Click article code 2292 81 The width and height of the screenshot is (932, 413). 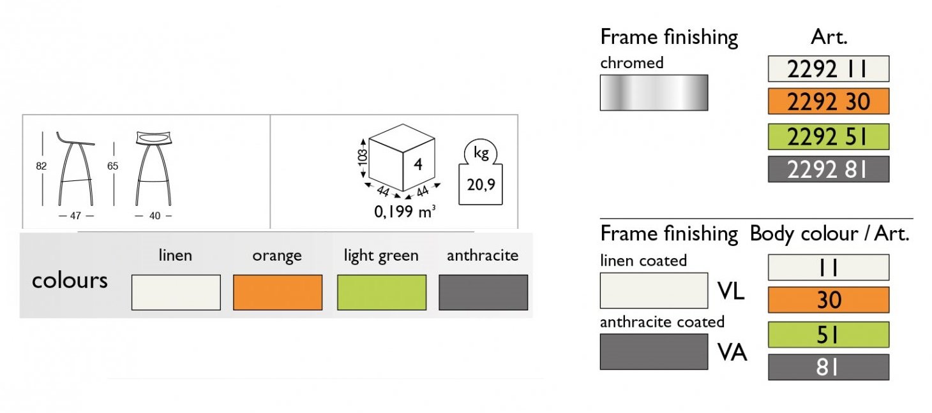pos(827,169)
